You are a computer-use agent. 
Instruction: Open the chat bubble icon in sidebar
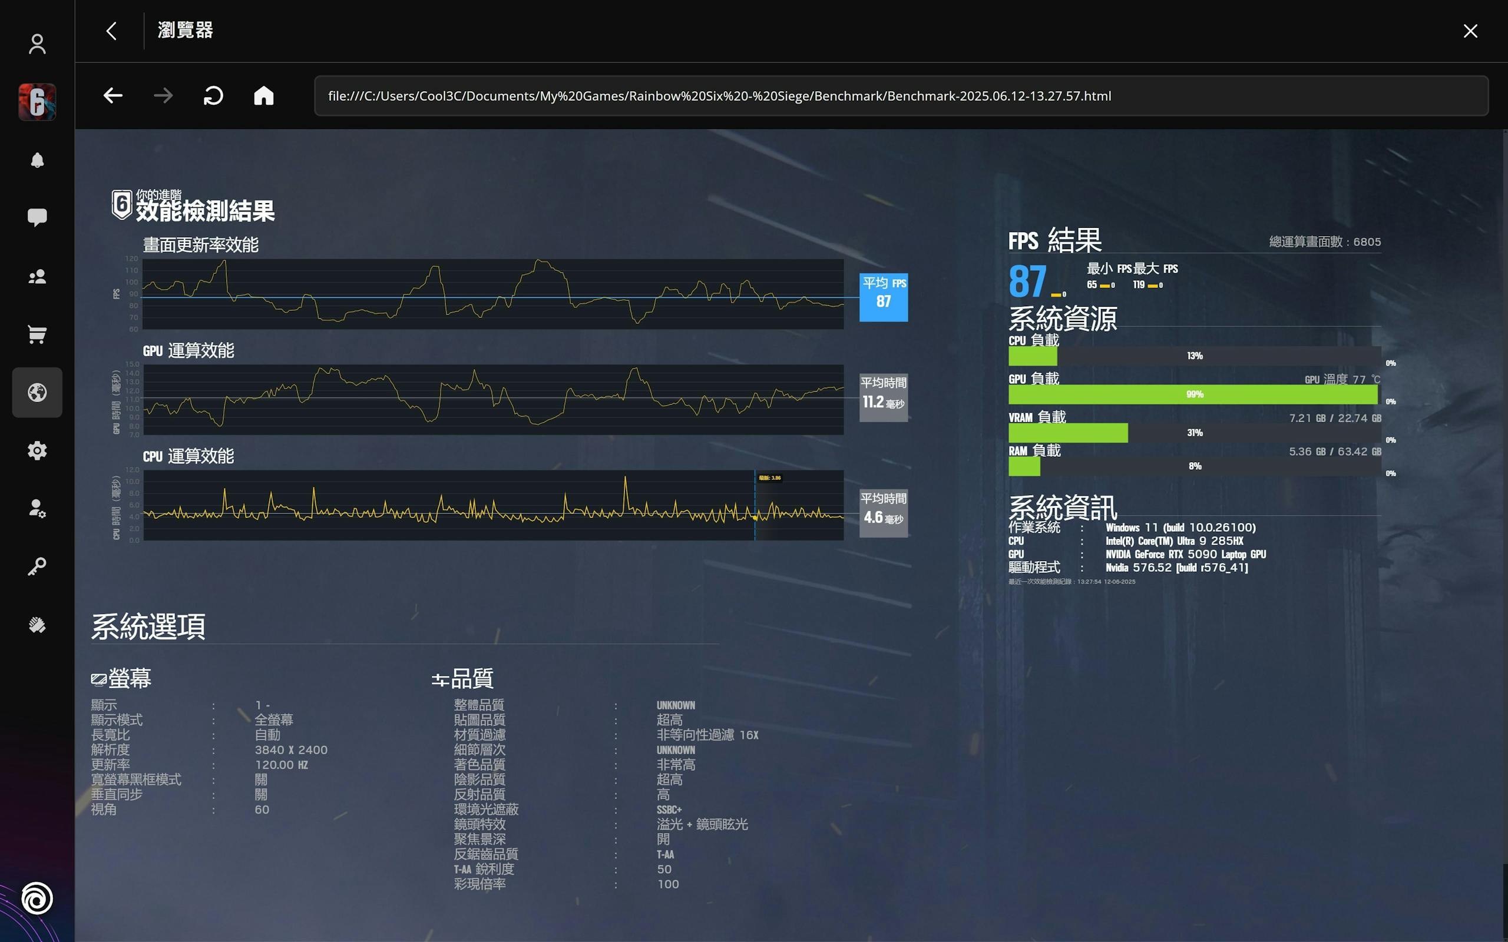pyautogui.click(x=37, y=217)
